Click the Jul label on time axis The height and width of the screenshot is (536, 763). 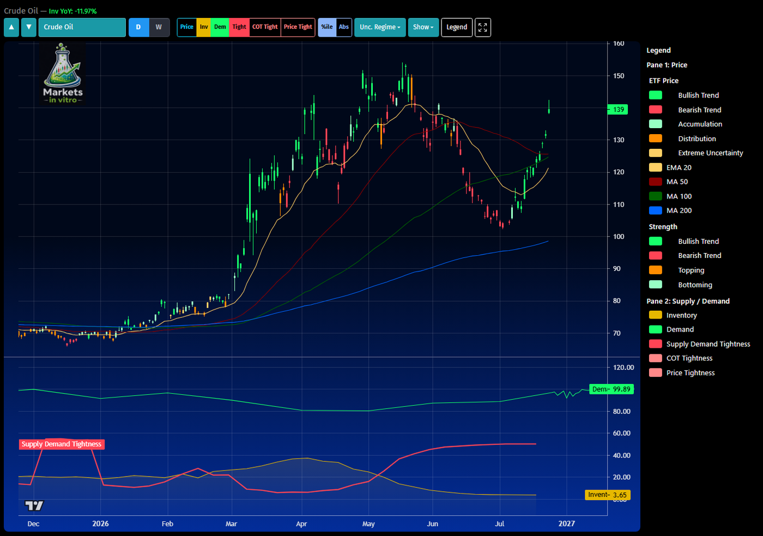tap(500, 524)
